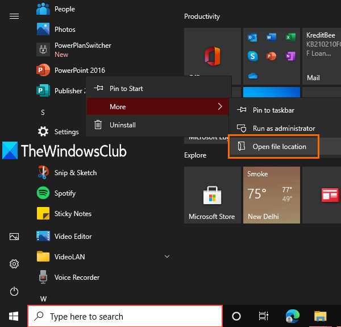Launch Voice Recorder app
The image size is (341, 327).
[x=77, y=278]
